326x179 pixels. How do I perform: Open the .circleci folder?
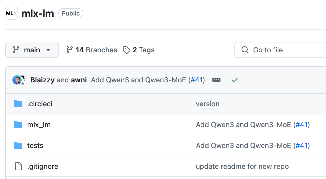click(40, 104)
